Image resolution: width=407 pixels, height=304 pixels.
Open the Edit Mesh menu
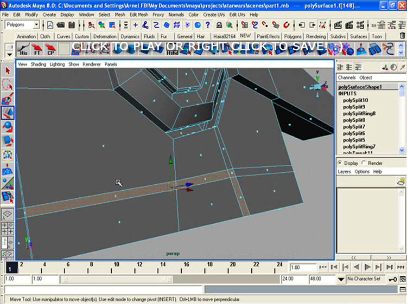point(139,15)
